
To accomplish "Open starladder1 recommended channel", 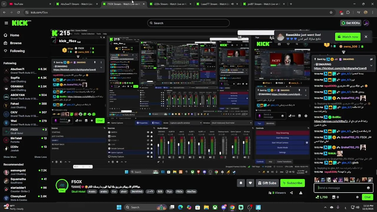I will (25, 189).
